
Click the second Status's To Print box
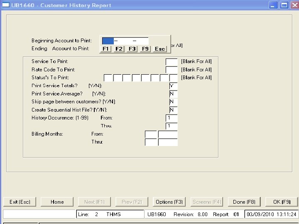(117, 78)
